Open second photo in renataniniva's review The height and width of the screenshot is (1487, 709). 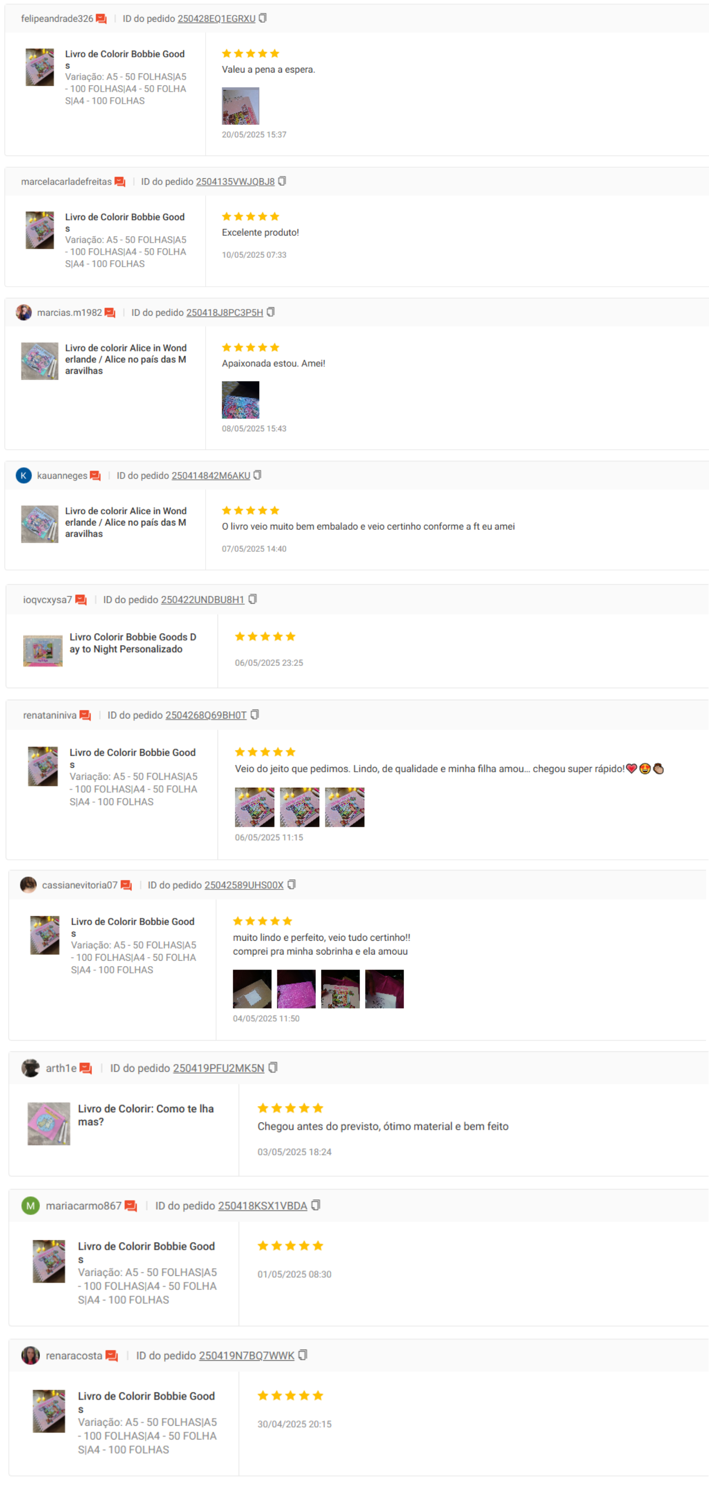(299, 806)
